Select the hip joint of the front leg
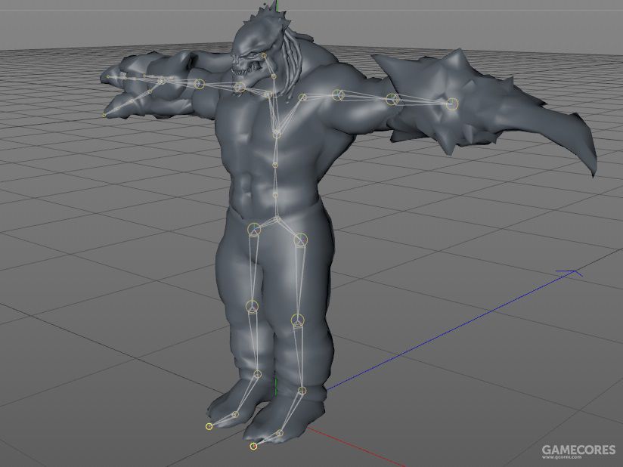 click(301, 240)
